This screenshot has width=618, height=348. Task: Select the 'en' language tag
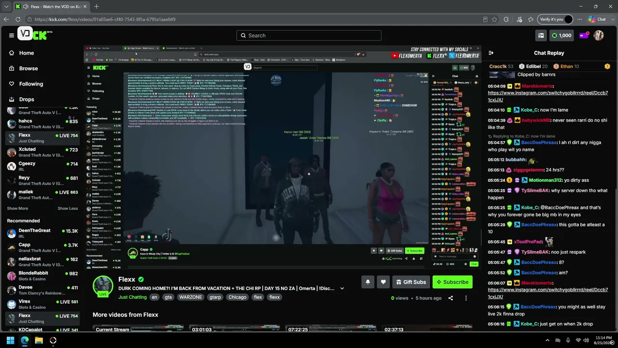[x=154, y=297]
